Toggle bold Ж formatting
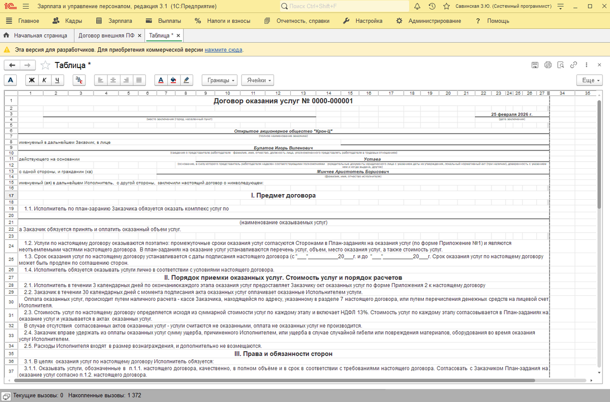The width and height of the screenshot is (610, 402). [x=32, y=80]
